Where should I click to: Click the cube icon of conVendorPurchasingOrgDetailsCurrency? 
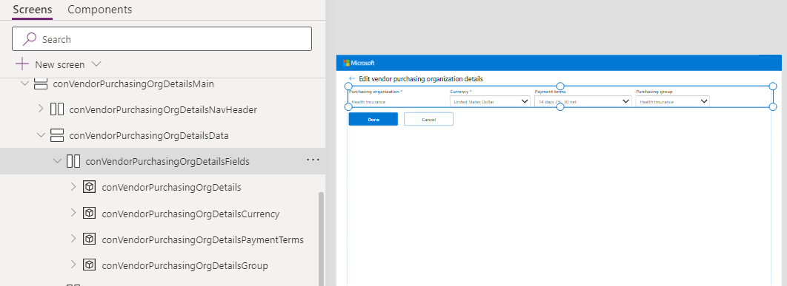pyautogui.click(x=89, y=214)
